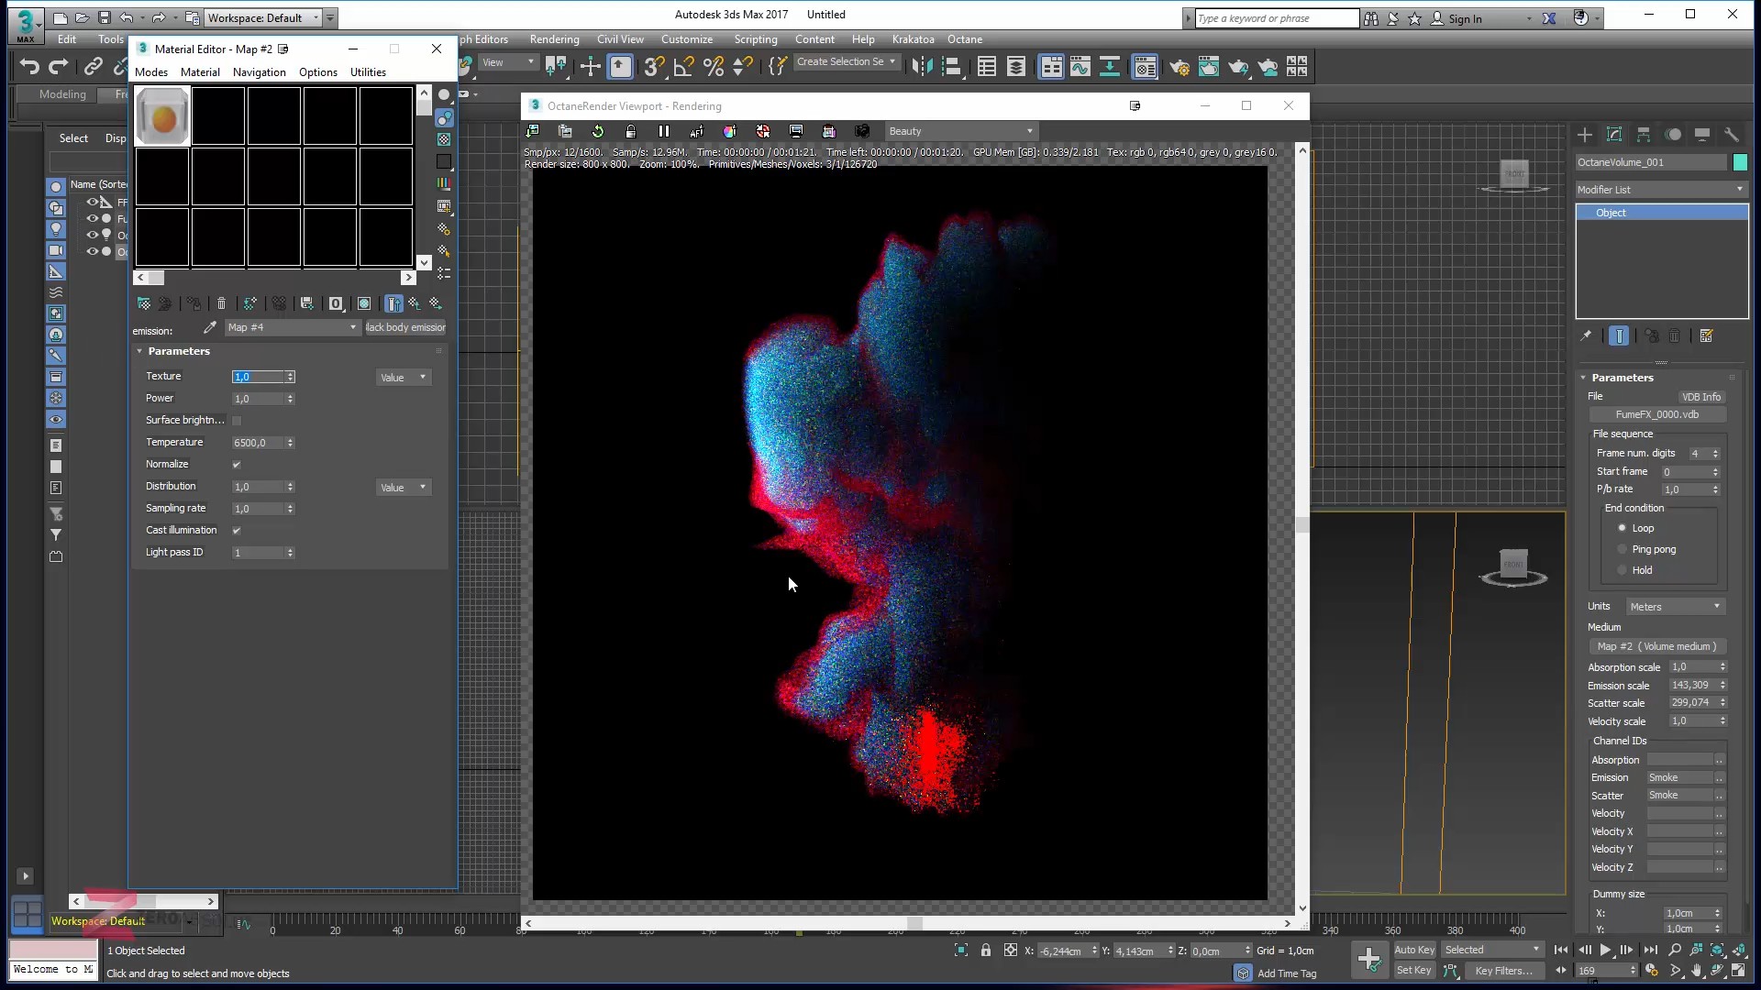Open the Units dropdown set to Meters
Screen dimensions: 1761x990
(x=1674, y=606)
